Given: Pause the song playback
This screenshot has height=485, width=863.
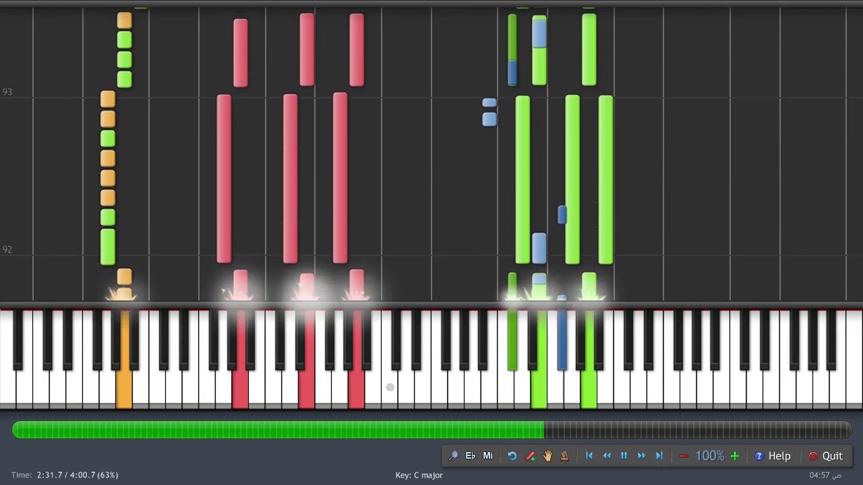Looking at the screenshot, I should pos(624,456).
